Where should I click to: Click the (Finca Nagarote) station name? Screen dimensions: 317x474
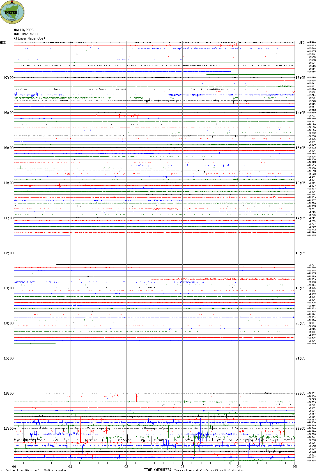29,38
